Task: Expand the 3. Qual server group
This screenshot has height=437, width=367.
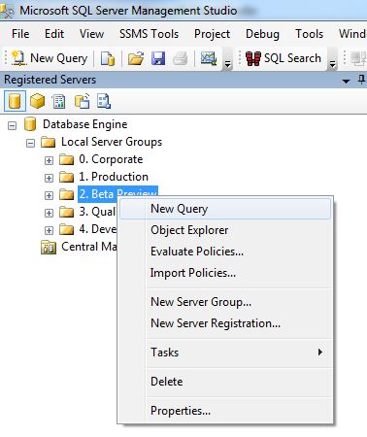Action: (x=49, y=213)
